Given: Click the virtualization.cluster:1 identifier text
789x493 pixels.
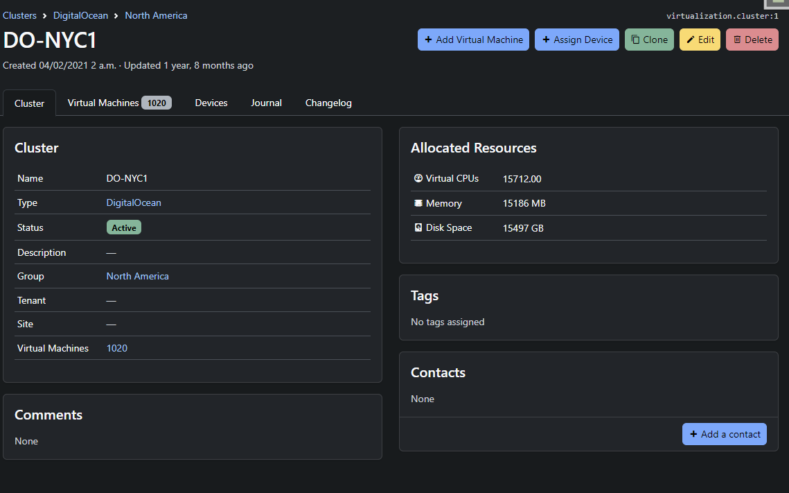Looking at the screenshot, I should (722, 16).
